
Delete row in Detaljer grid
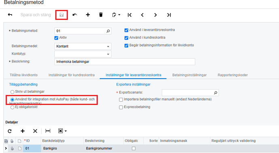35,131
